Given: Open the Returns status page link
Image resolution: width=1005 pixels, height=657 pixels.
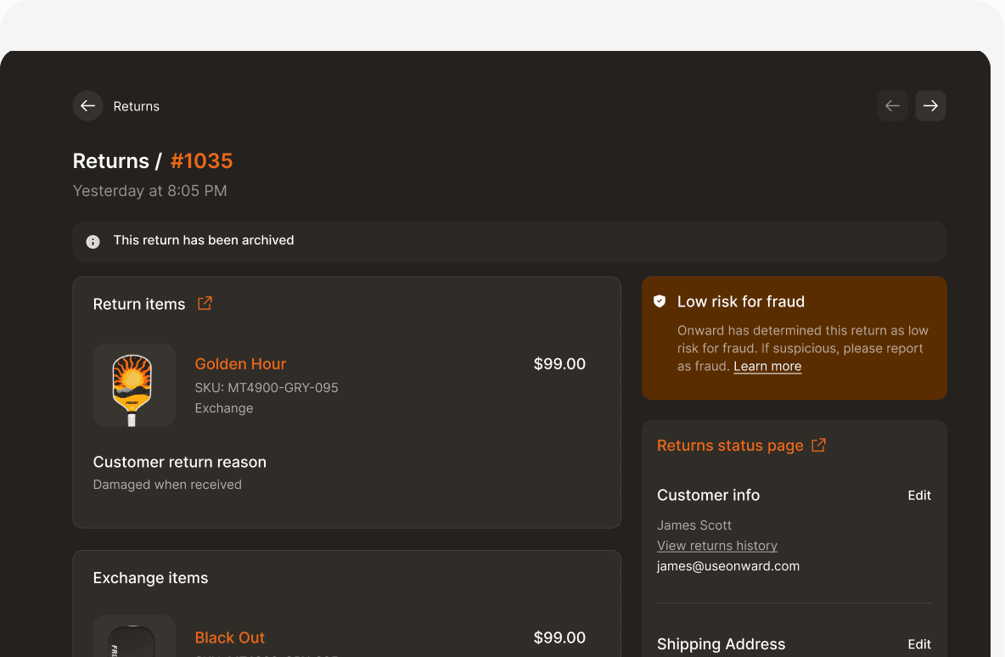Looking at the screenshot, I should [730, 446].
